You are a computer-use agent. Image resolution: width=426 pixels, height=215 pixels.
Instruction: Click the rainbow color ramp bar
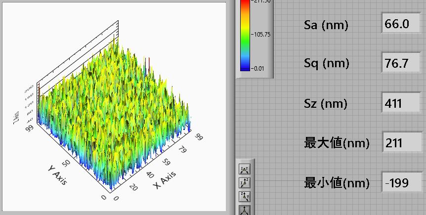(x=245, y=35)
